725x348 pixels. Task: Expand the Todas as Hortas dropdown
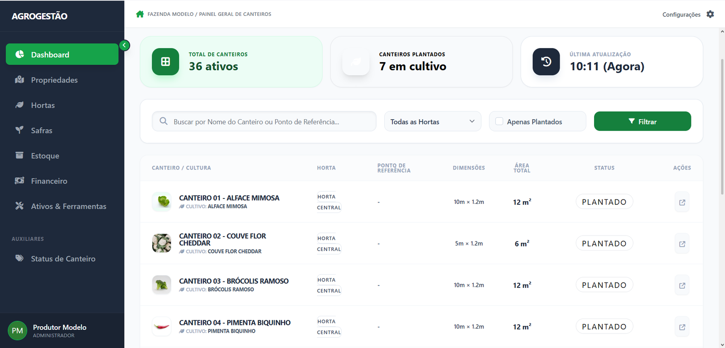click(433, 121)
